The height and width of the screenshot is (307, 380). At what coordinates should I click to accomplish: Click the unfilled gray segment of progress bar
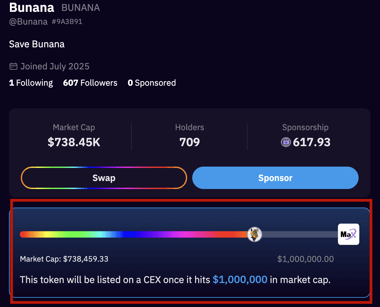coord(299,234)
